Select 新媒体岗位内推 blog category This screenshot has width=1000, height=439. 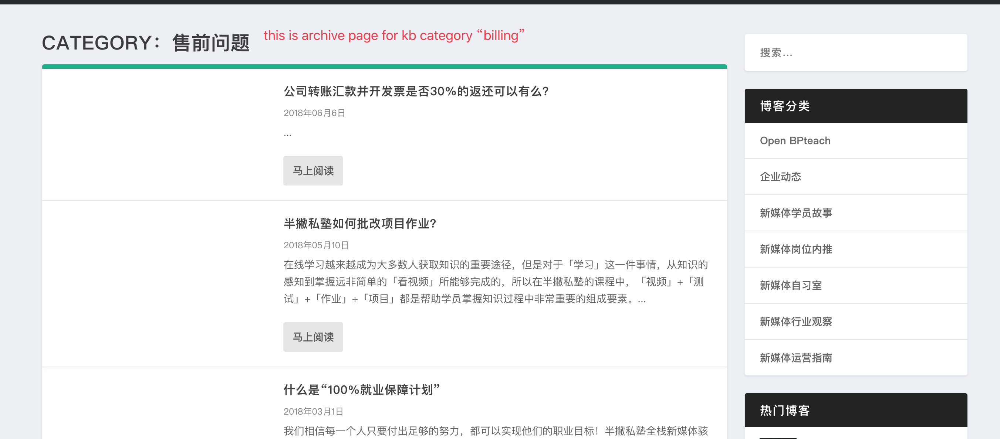click(796, 249)
